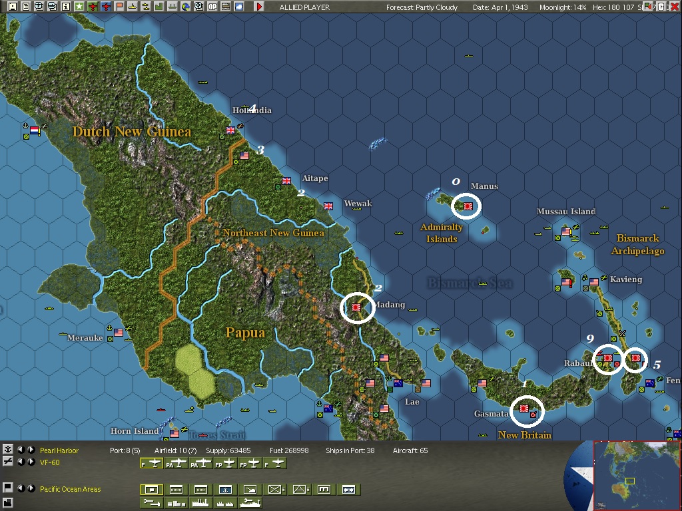The width and height of the screenshot is (682, 511).
Task: Select the first FP aircraft button
Action: point(226,464)
